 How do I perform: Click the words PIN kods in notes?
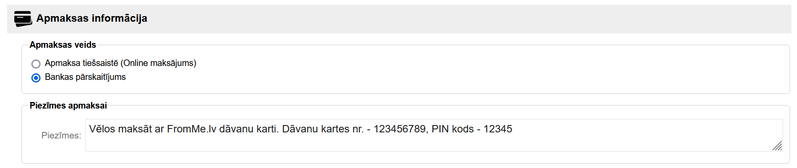453,129
